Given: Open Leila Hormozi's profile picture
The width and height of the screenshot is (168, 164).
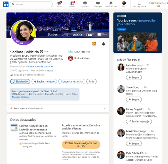Looking at the screenshot, I should tap(121, 67).
